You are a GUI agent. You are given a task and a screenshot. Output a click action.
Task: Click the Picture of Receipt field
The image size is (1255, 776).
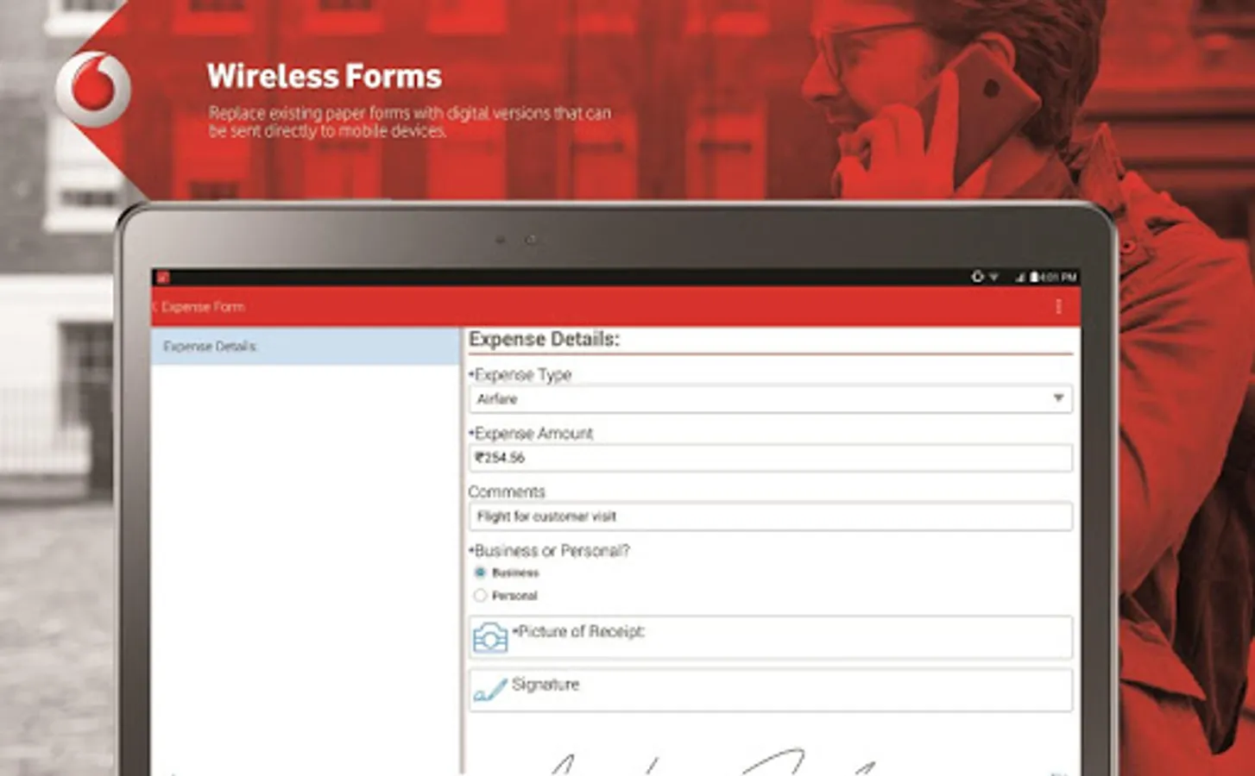coord(770,638)
